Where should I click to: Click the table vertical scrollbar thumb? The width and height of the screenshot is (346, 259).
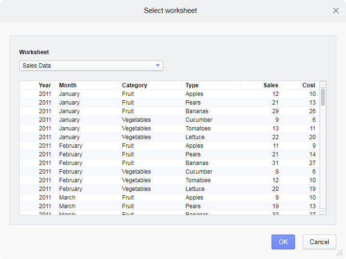click(x=323, y=97)
